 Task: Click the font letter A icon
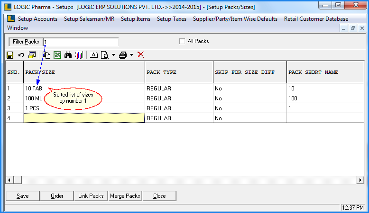pyautogui.click(x=93, y=55)
